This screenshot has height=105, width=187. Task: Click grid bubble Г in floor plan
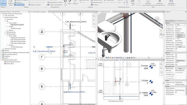pyautogui.click(x=42, y=57)
